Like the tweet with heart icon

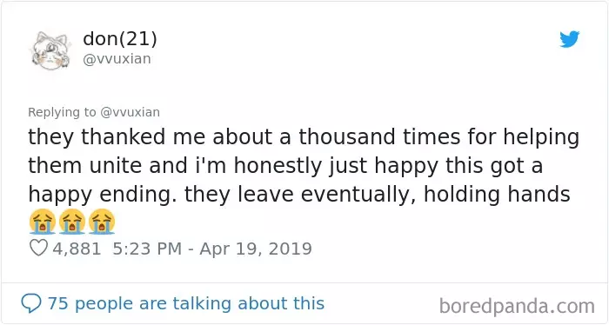(x=38, y=248)
